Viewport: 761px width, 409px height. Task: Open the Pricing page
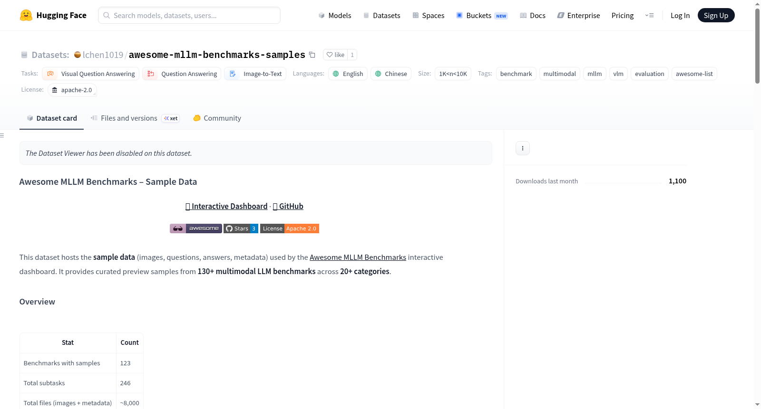[x=623, y=15]
